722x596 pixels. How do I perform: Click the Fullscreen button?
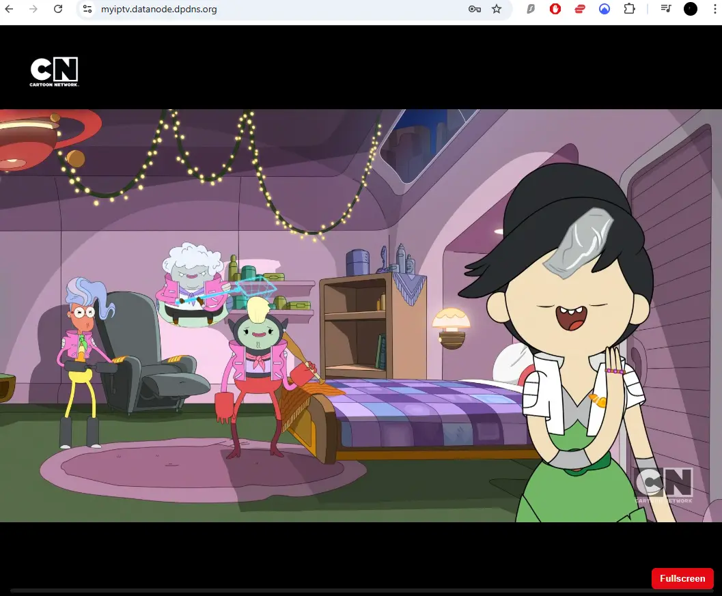682,578
